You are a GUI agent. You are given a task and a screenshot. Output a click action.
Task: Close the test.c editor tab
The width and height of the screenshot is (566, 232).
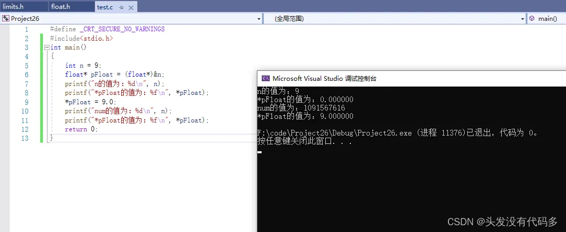tap(131, 8)
